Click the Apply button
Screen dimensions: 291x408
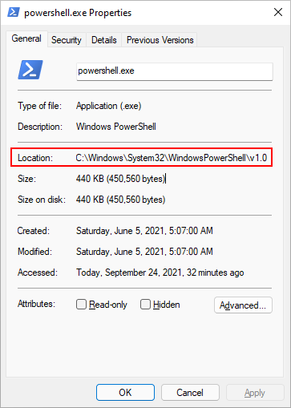255,392
